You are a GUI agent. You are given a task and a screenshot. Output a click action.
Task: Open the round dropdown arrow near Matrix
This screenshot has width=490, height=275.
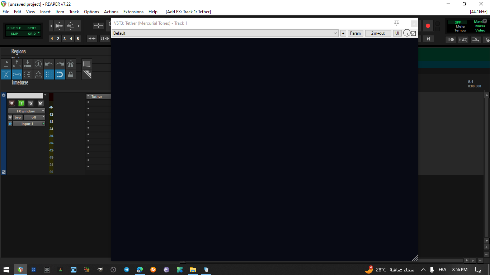(485, 21)
